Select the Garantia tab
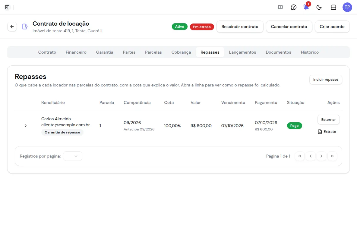The height and width of the screenshot is (235, 357). tap(105, 52)
